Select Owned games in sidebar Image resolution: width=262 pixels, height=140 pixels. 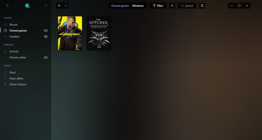[18, 31]
